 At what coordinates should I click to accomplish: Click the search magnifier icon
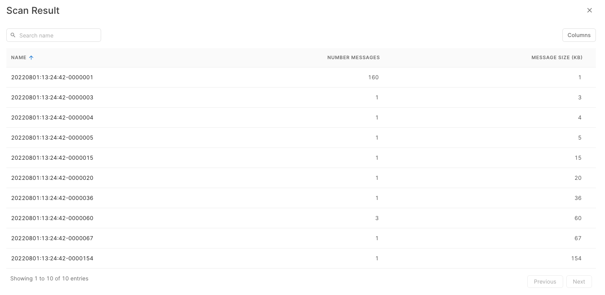[13, 35]
